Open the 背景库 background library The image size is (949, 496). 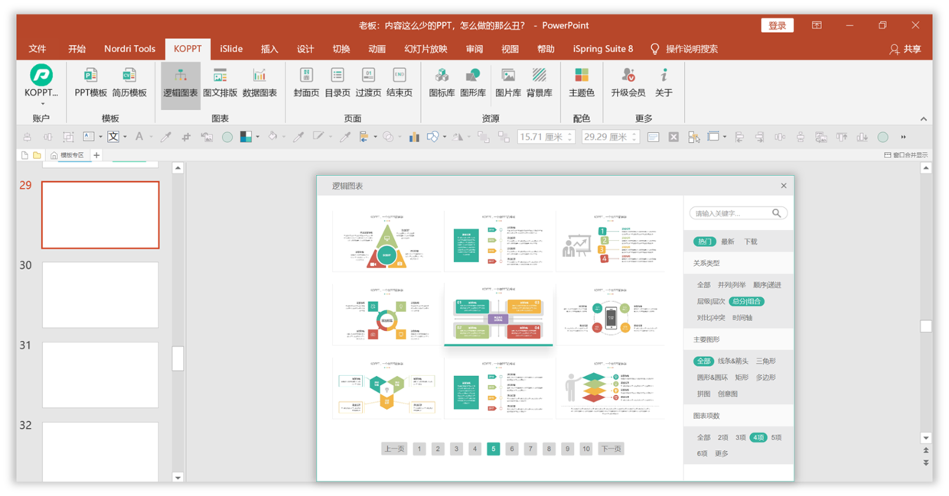tap(540, 81)
